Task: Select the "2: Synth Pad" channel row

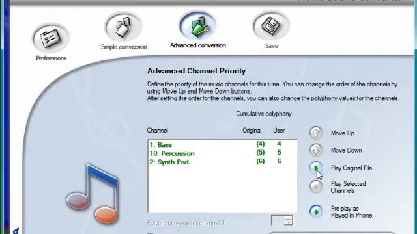Action: (x=222, y=162)
